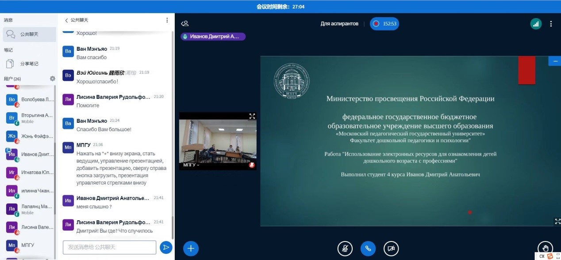Collapse chat via 公共聊天 back arrow
561x260 pixels.
[x=67, y=20]
